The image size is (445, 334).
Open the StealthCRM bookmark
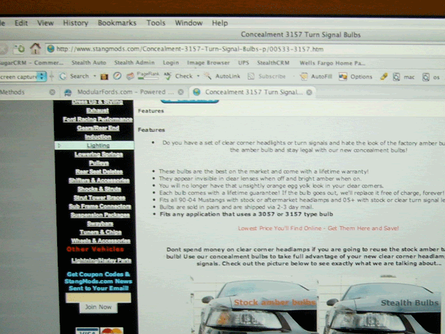coord(273,63)
